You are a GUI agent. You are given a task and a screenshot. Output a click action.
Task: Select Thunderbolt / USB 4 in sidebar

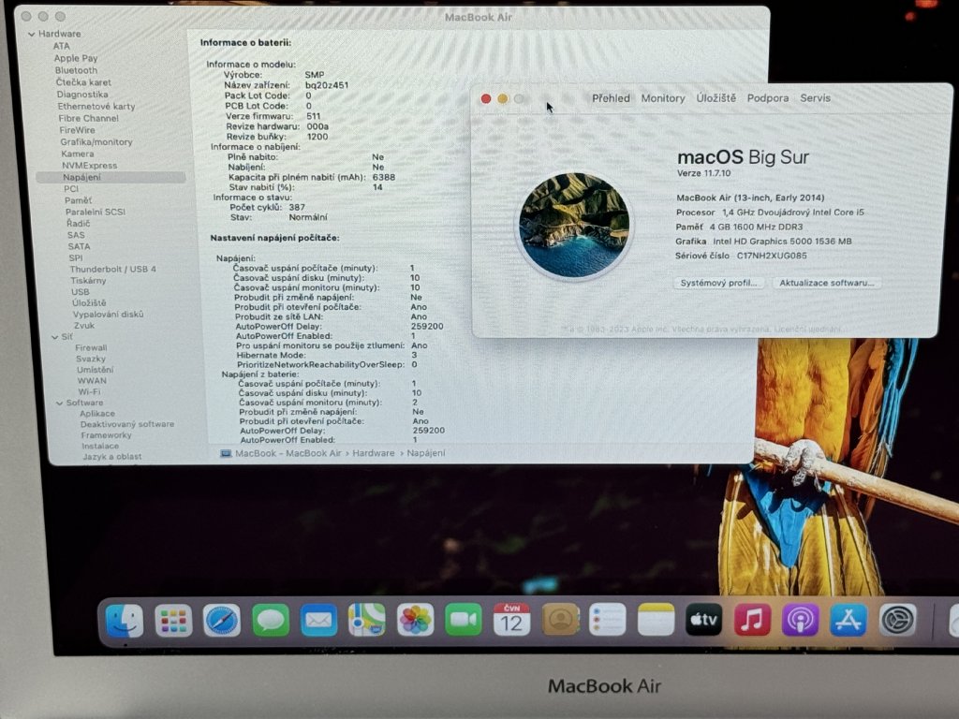112,269
